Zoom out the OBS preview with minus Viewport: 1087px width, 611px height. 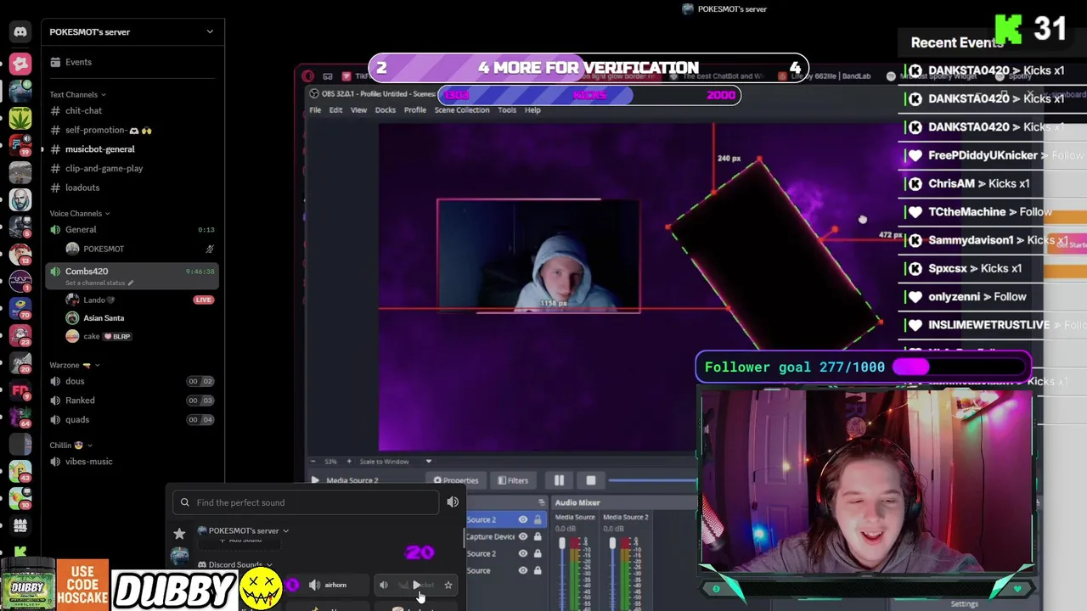312,462
